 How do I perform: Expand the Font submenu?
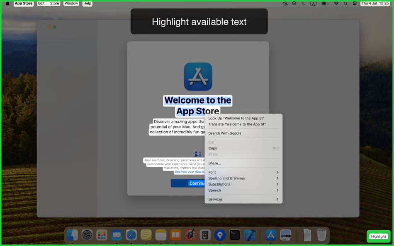coord(243,172)
